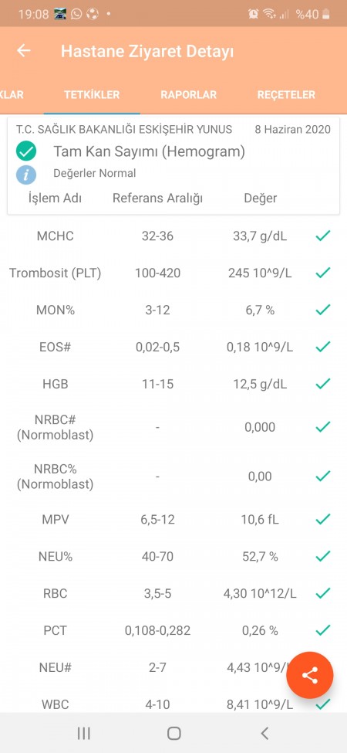Tap the alarm icon in status bar
This screenshot has height=753, width=347.
(254, 14)
